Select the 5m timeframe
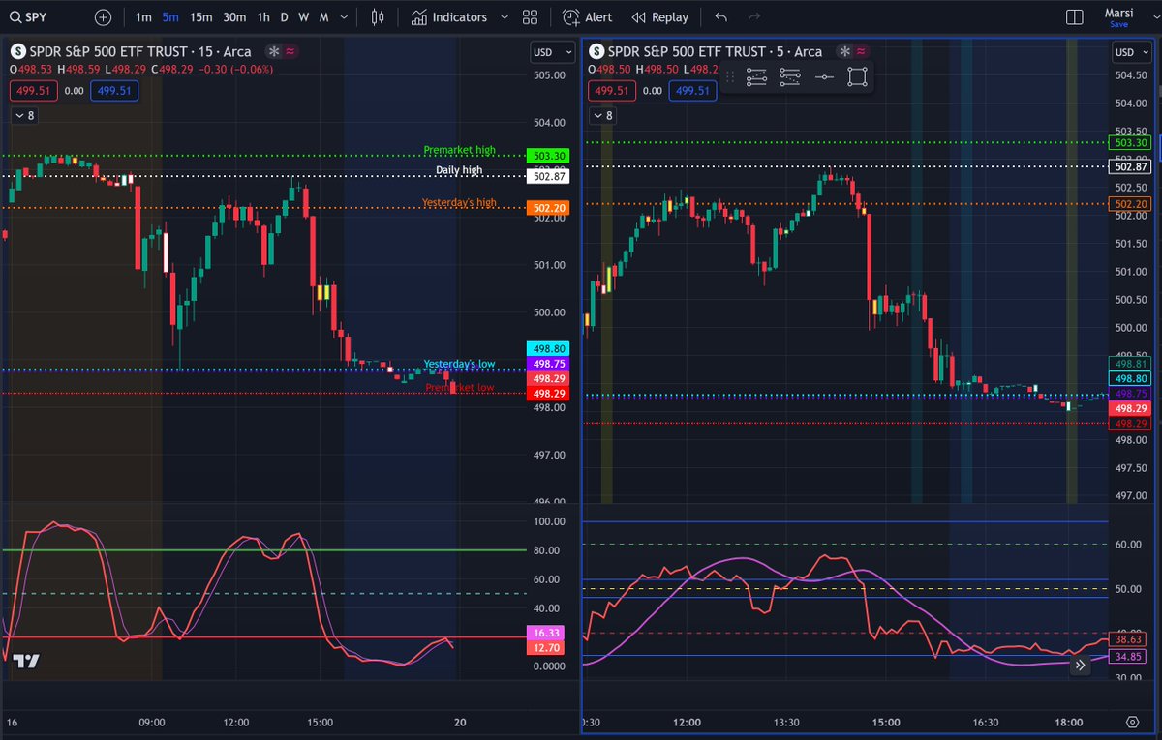Image resolution: width=1162 pixels, height=740 pixels. [x=170, y=17]
